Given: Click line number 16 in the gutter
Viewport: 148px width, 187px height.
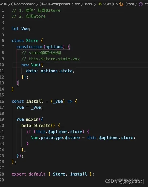Looking at the screenshot, I should pyautogui.click(x=2, y=101).
